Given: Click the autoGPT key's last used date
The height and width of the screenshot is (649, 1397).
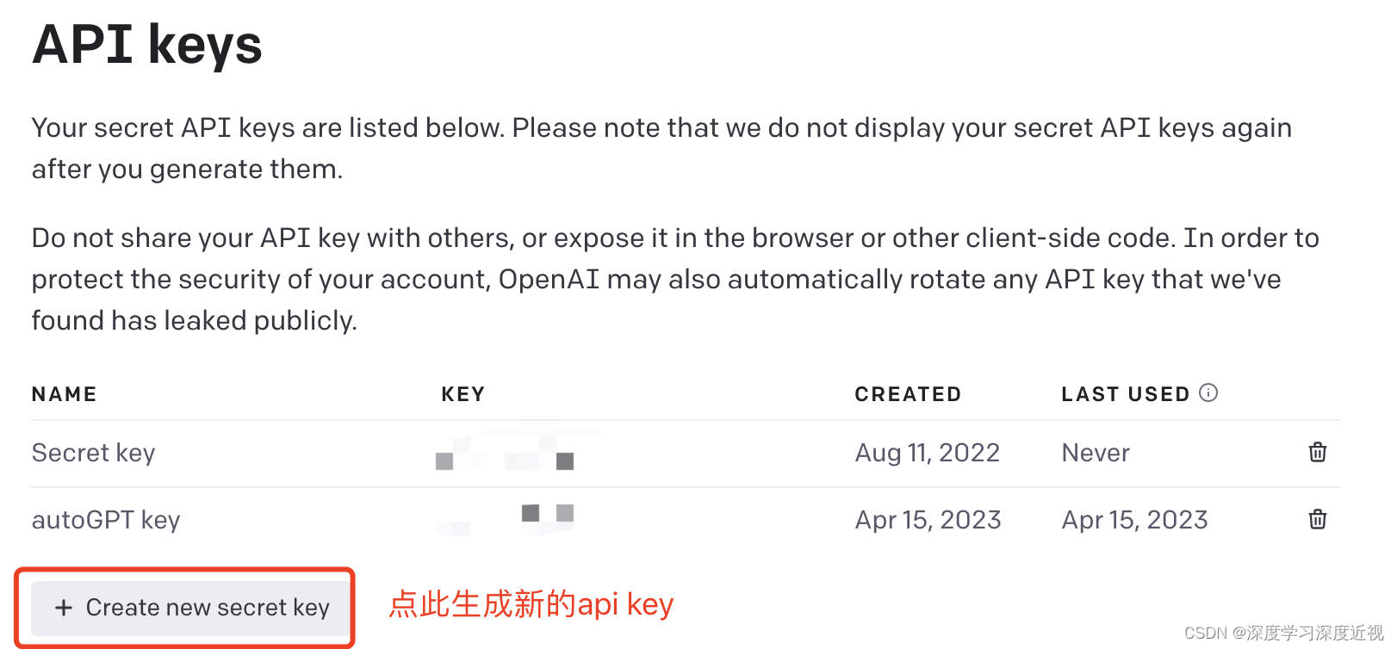Looking at the screenshot, I should (x=1135, y=520).
